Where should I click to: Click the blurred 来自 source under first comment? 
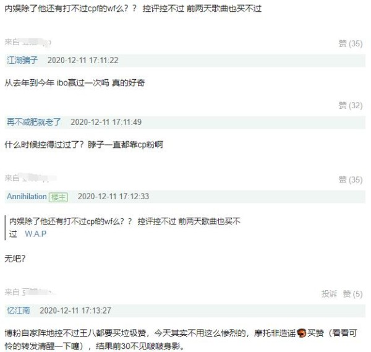(x=28, y=42)
